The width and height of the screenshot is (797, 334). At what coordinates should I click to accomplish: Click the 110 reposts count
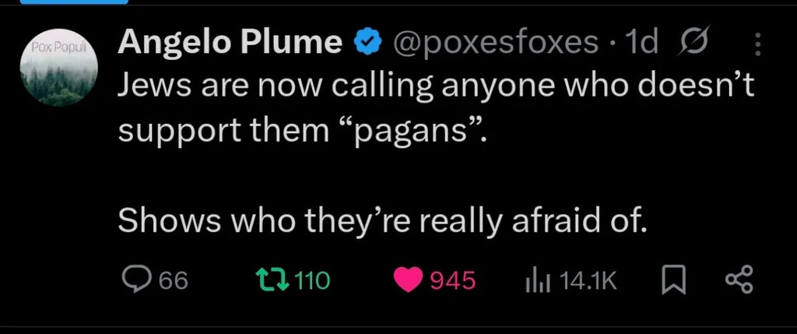click(x=312, y=280)
